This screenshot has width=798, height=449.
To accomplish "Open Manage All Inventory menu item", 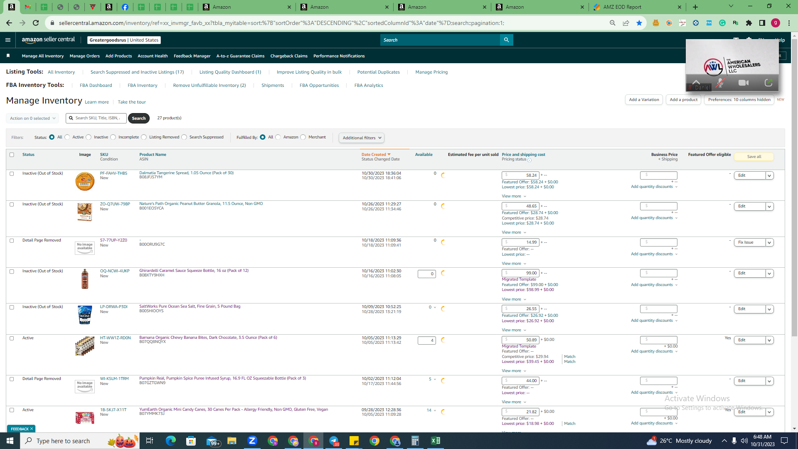I will click(x=43, y=56).
